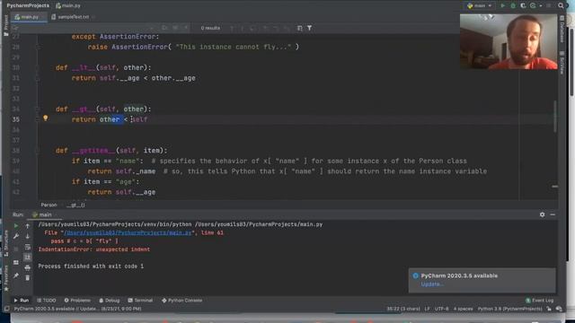Open the SciView tool window on right sidebar

(x=562, y=62)
